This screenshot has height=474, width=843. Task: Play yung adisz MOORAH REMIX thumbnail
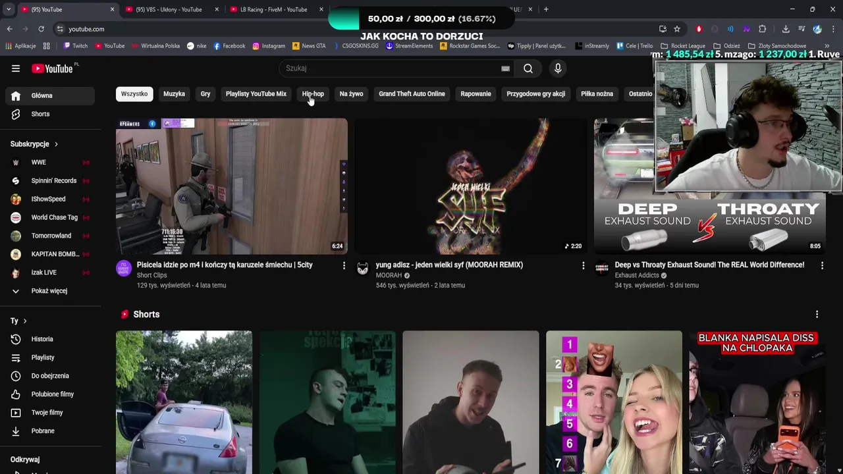coord(471,186)
